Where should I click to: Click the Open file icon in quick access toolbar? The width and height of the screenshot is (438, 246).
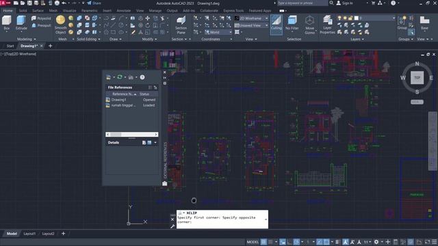(x=23, y=3)
